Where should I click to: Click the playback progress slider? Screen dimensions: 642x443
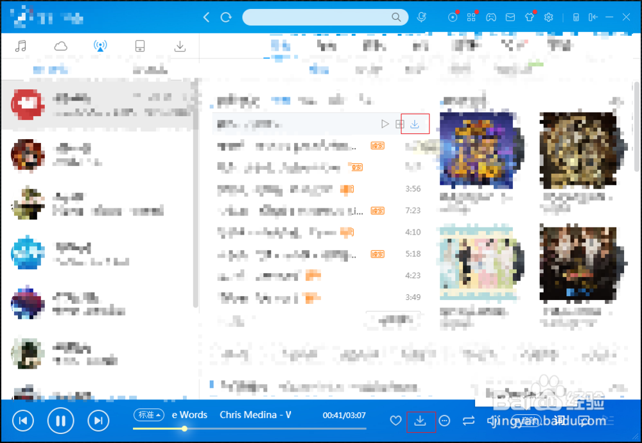(249, 429)
